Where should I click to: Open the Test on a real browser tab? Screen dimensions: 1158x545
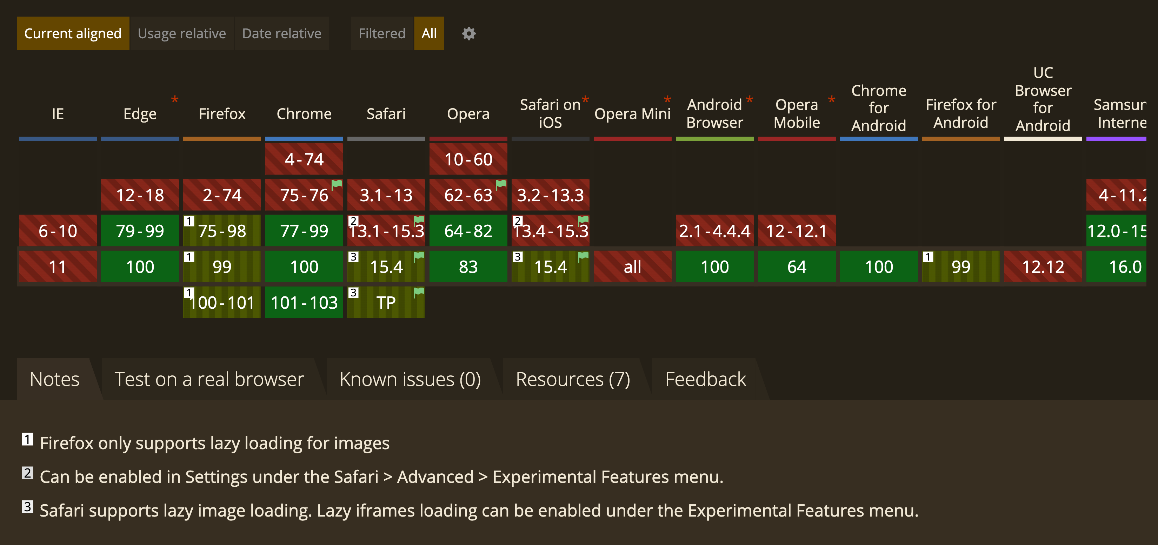[209, 379]
